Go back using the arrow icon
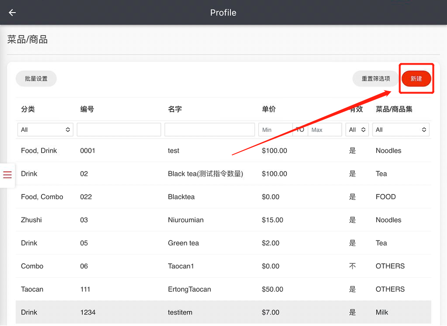This screenshot has height=326, width=447. tap(12, 13)
